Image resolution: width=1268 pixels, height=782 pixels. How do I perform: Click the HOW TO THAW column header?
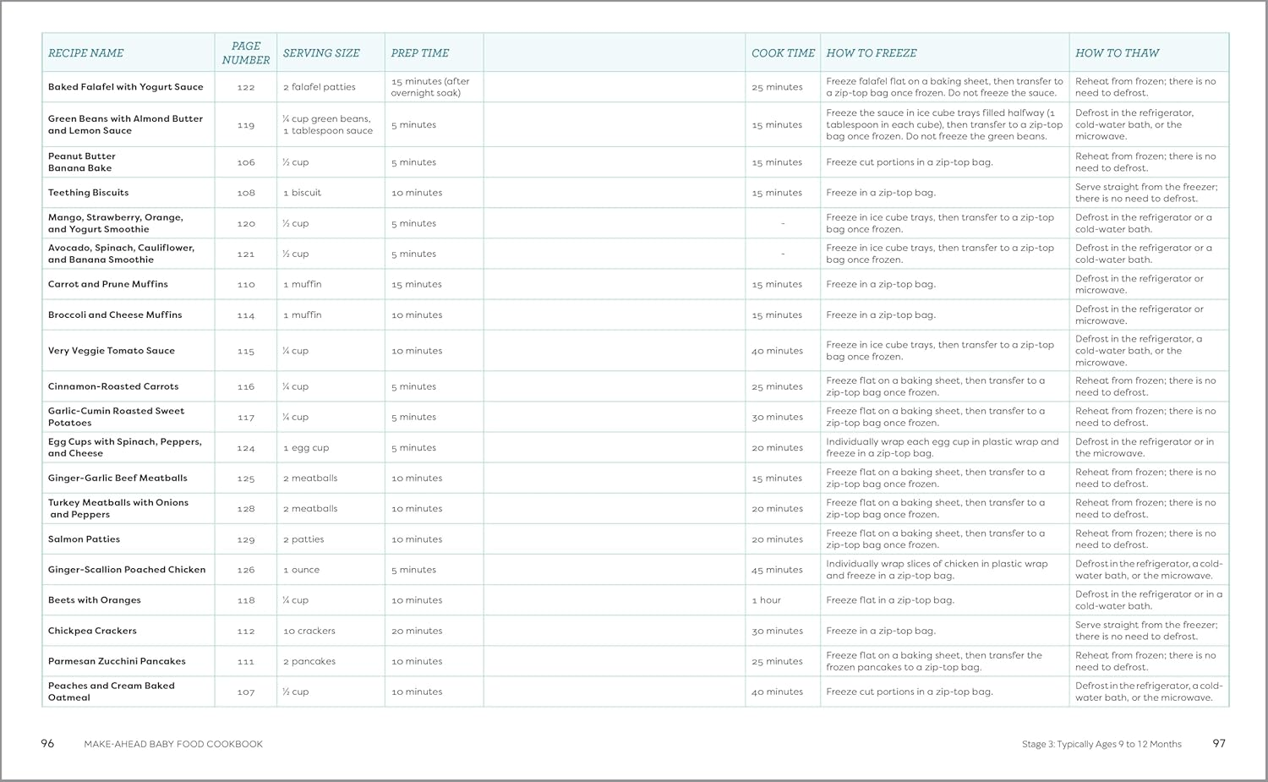tap(1118, 52)
